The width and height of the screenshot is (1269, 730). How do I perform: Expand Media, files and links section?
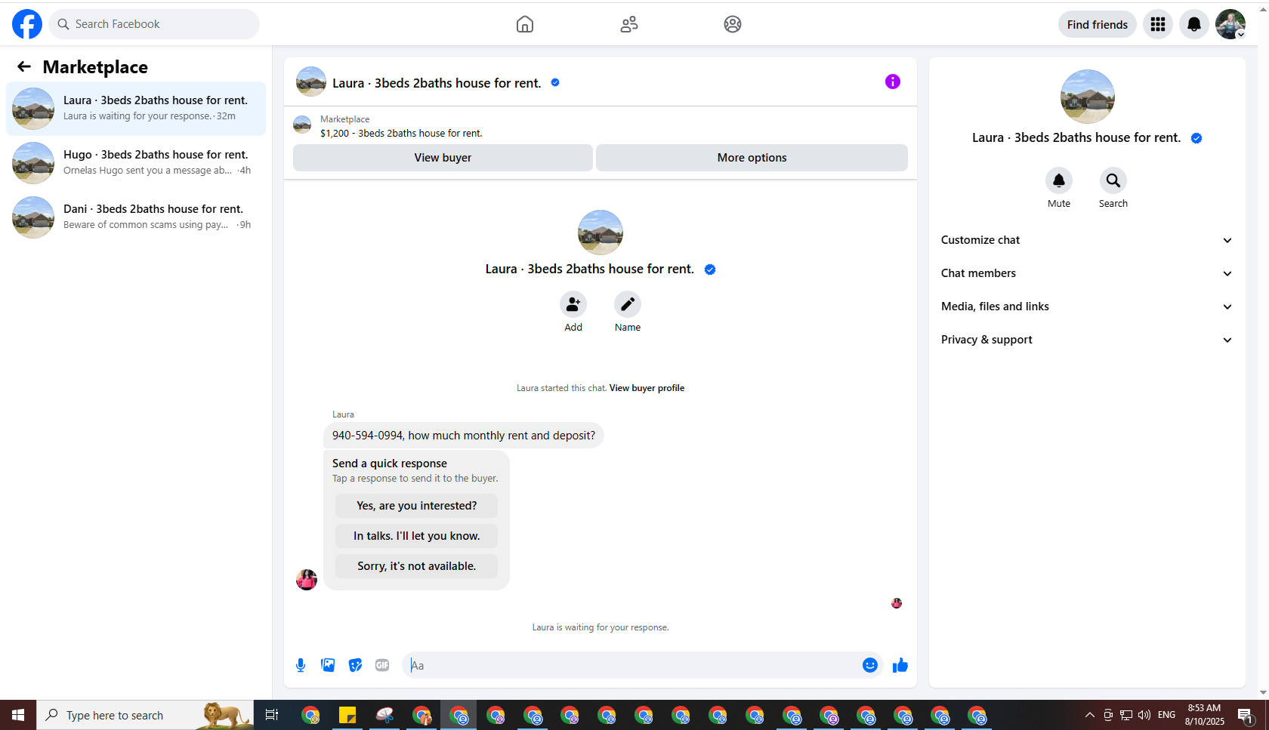click(x=1087, y=306)
